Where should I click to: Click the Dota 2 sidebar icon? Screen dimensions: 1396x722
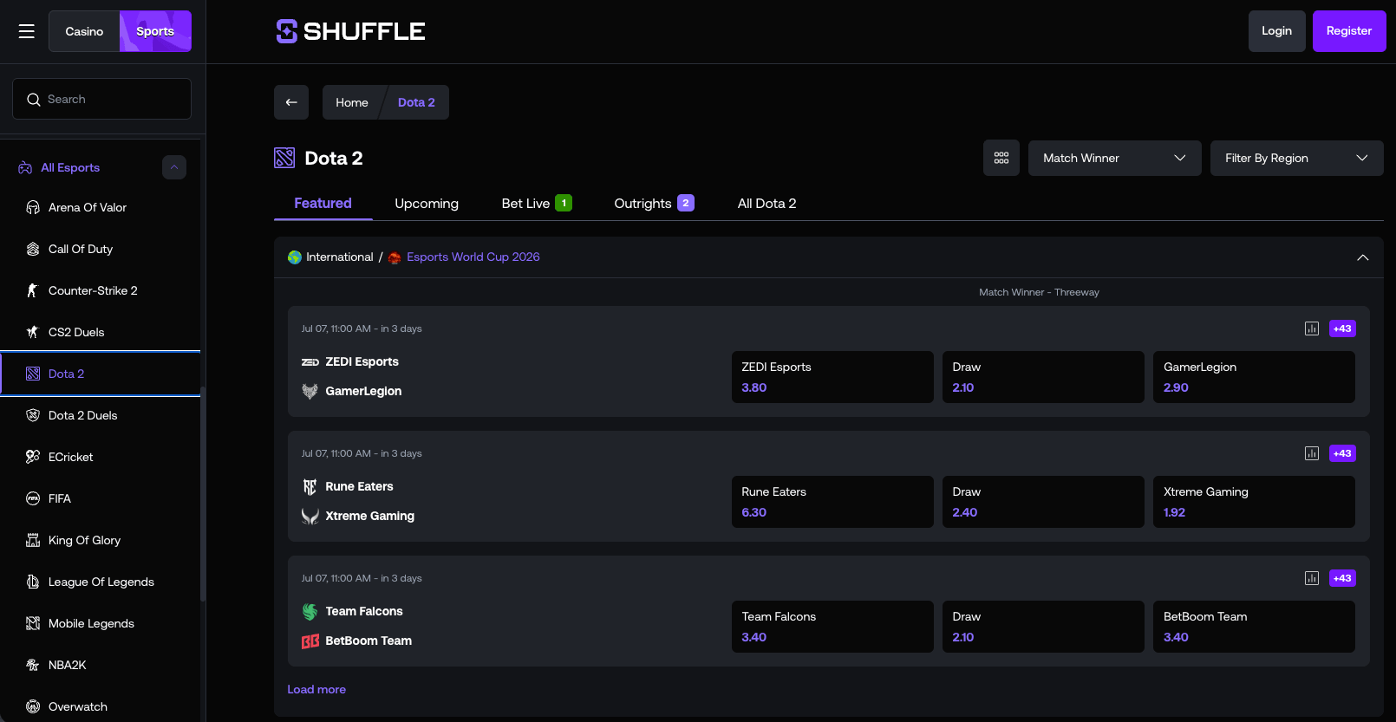(33, 374)
